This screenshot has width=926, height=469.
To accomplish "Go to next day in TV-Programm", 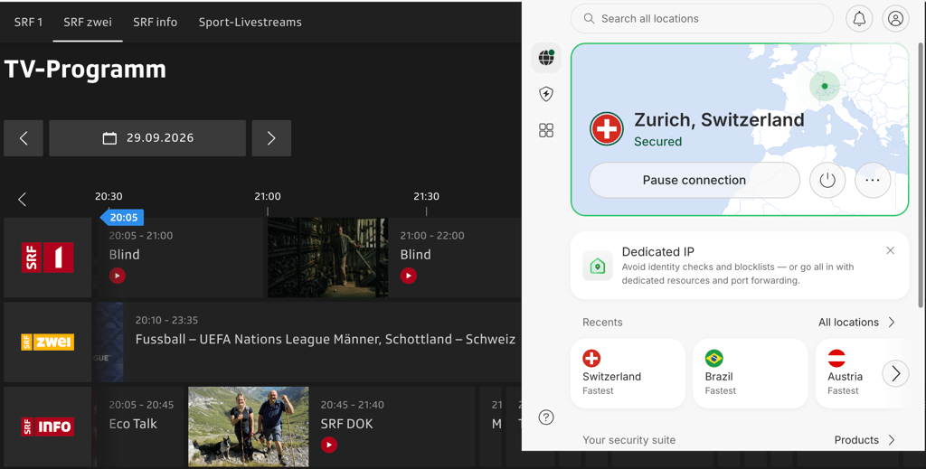I will 271,138.
